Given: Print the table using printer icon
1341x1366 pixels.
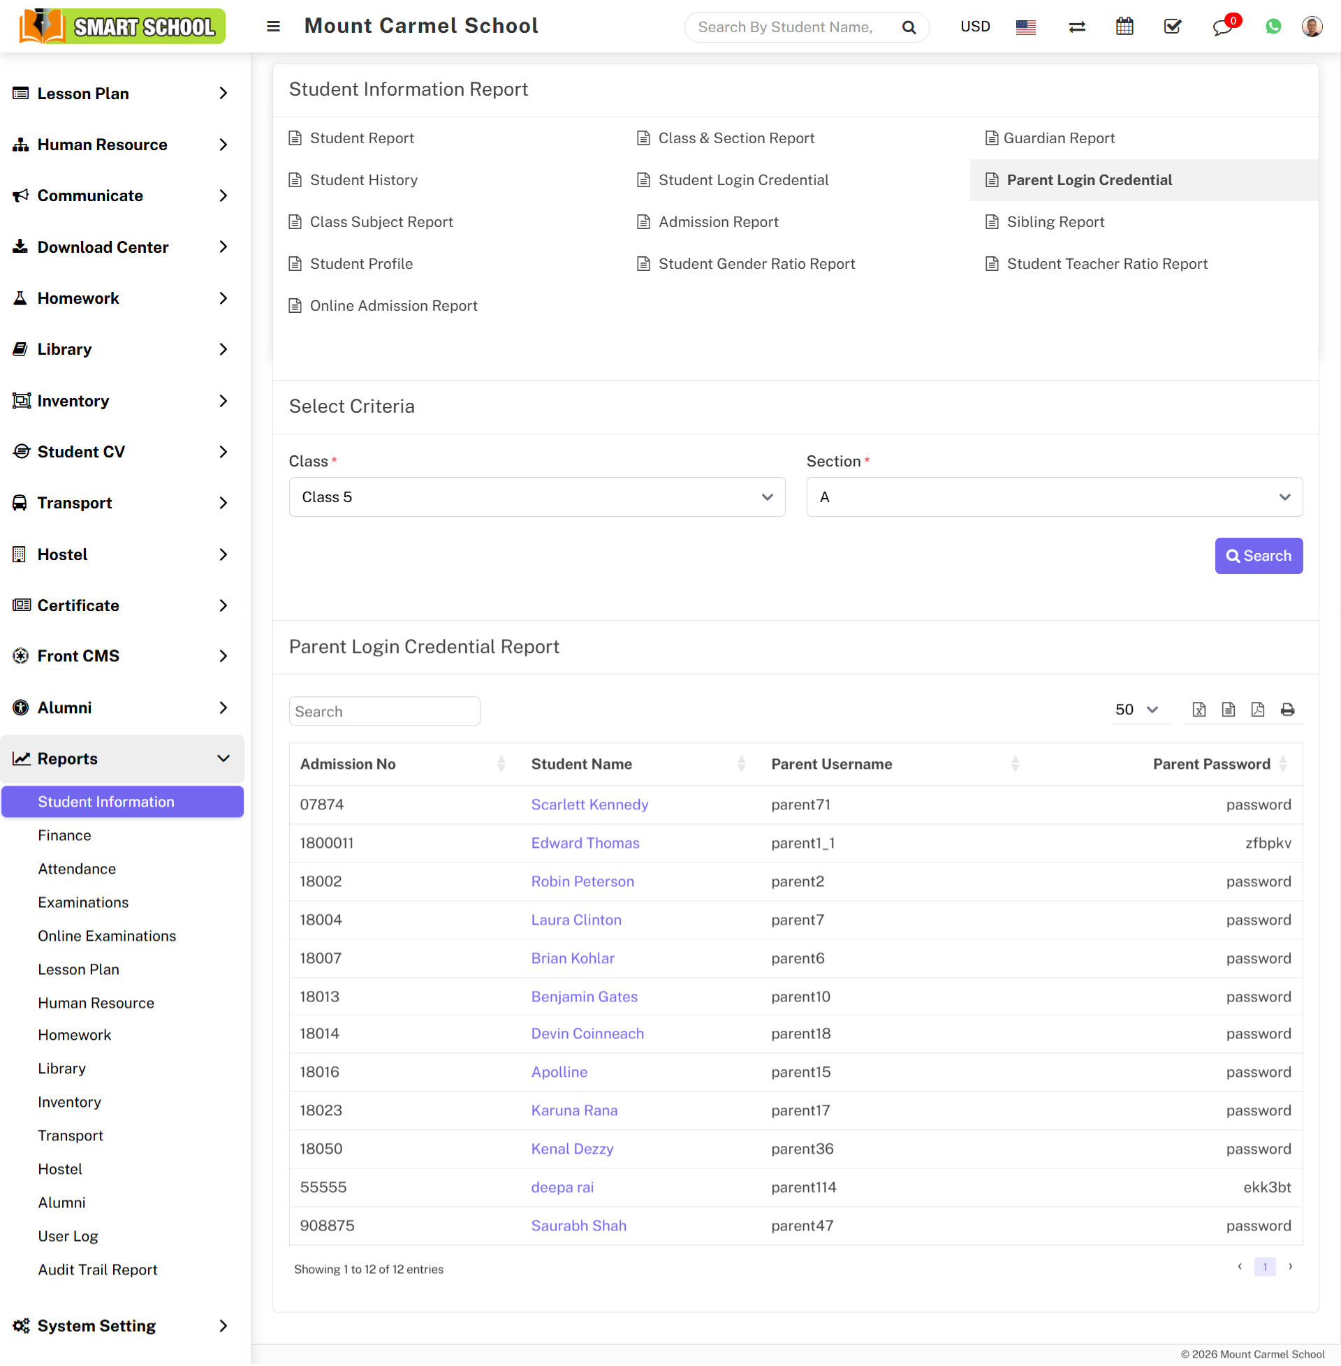Looking at the screenshot, I should click(1287, 710).
